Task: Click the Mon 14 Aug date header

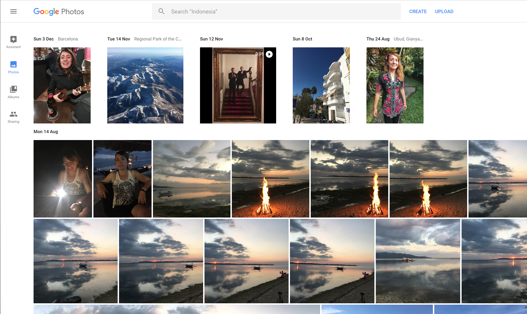Action: coord(45,131)
